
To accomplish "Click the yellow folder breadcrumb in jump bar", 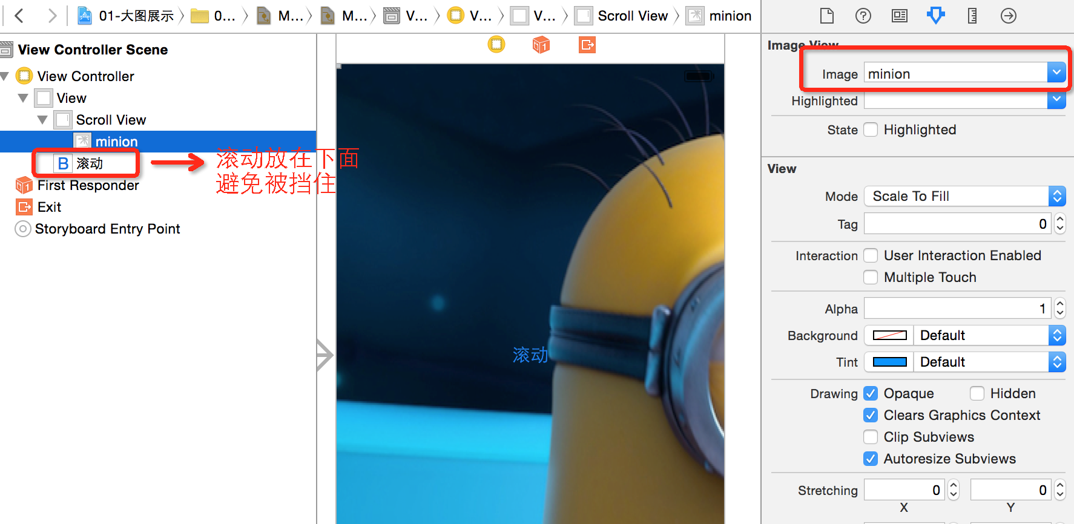I will click(x=213, y=16).
